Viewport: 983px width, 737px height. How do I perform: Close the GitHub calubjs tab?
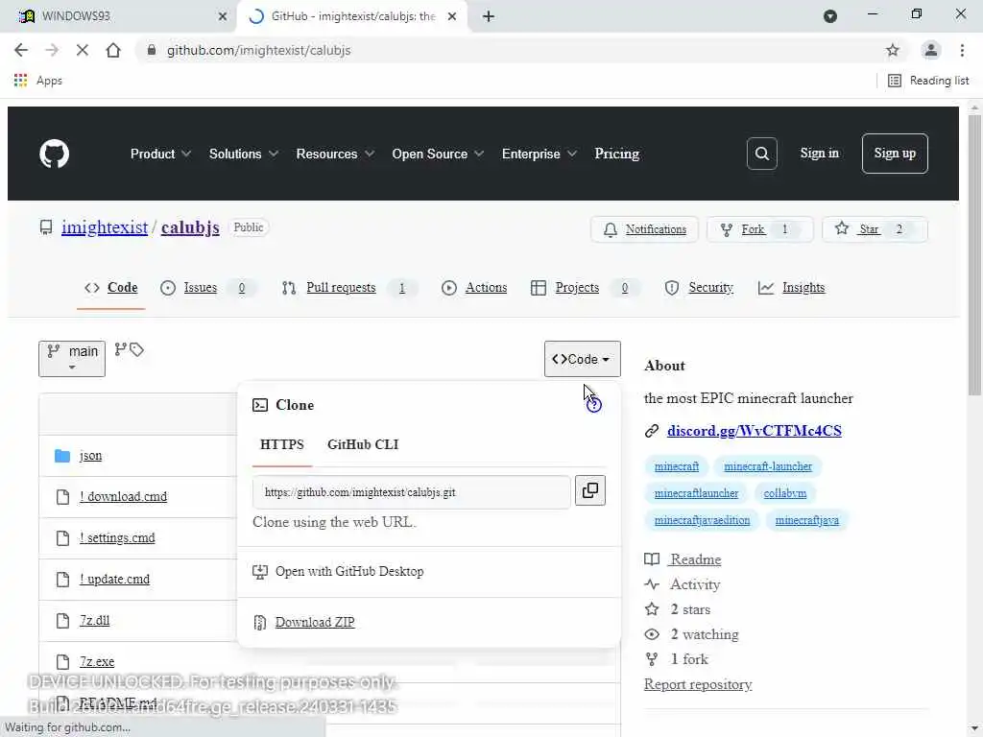tap(452, 16)
